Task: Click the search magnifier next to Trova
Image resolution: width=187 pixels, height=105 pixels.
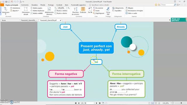Action: click(175, 5)
